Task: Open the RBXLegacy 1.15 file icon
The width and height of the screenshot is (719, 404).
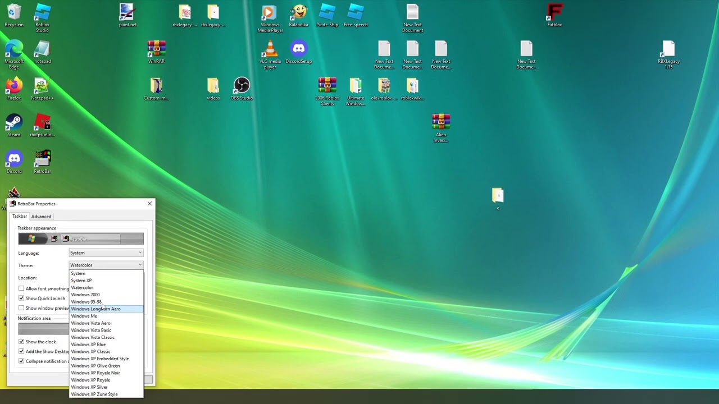Action: 668,54
